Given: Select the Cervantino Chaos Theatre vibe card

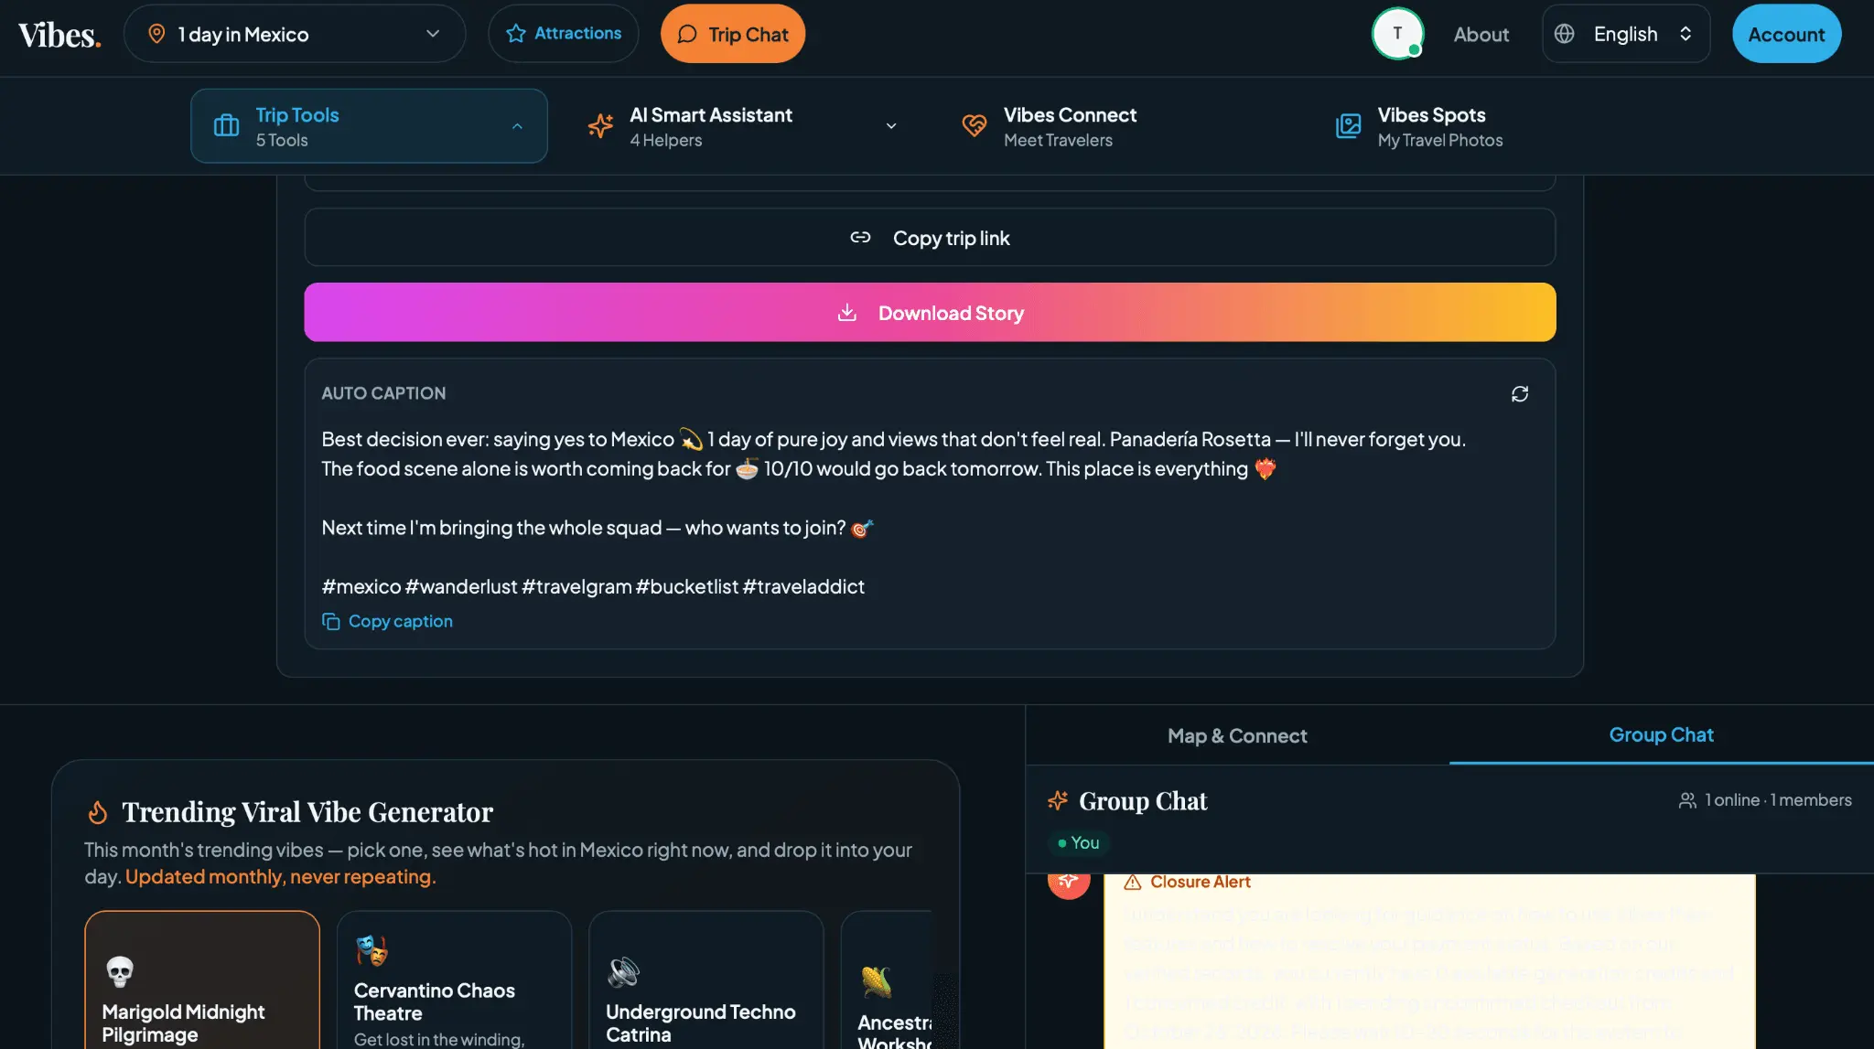Looking at the screenshot, I should [x=455, y=980].
